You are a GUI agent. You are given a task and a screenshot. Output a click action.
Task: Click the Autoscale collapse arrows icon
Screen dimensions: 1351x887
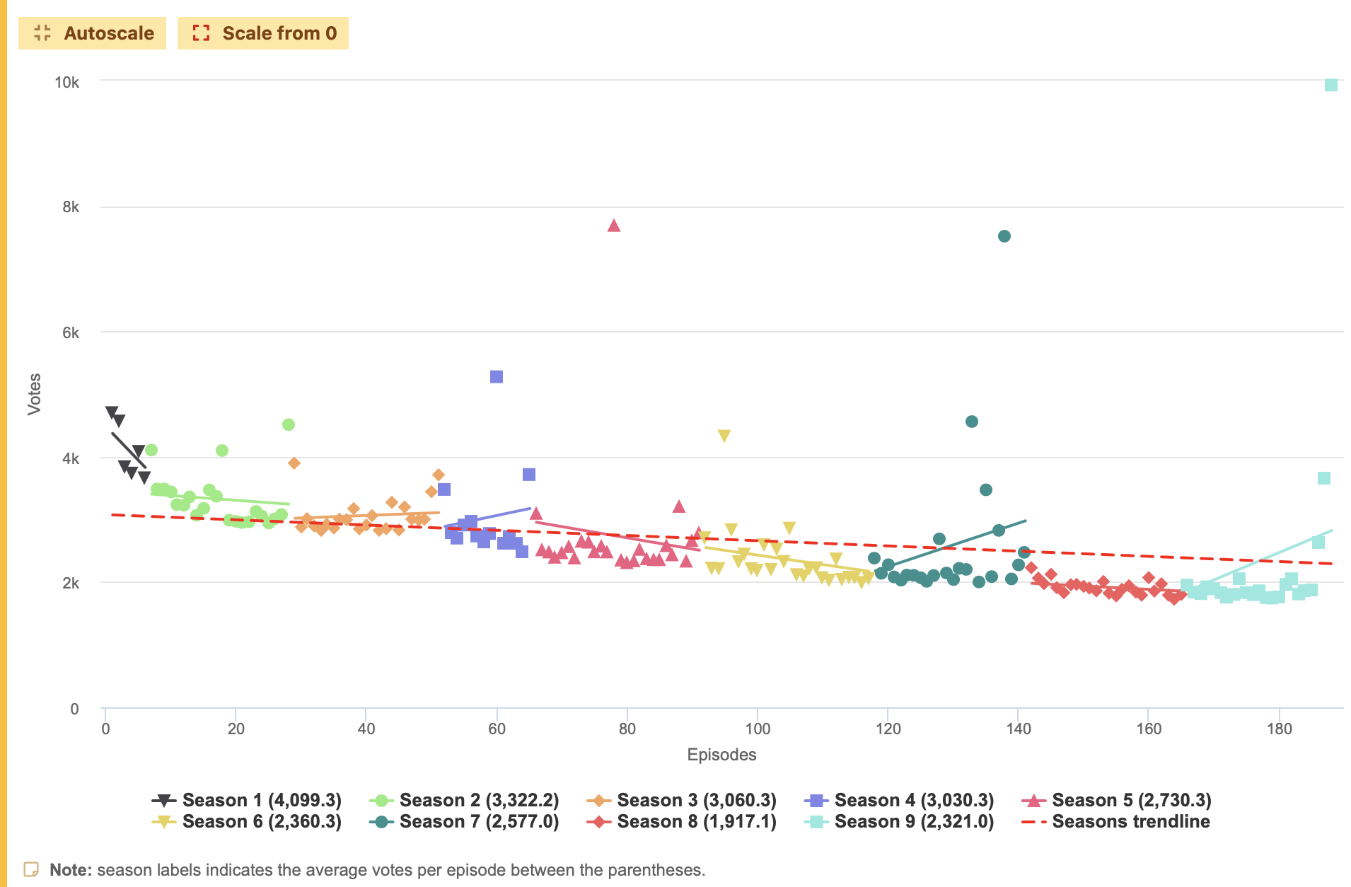[42, 33]
